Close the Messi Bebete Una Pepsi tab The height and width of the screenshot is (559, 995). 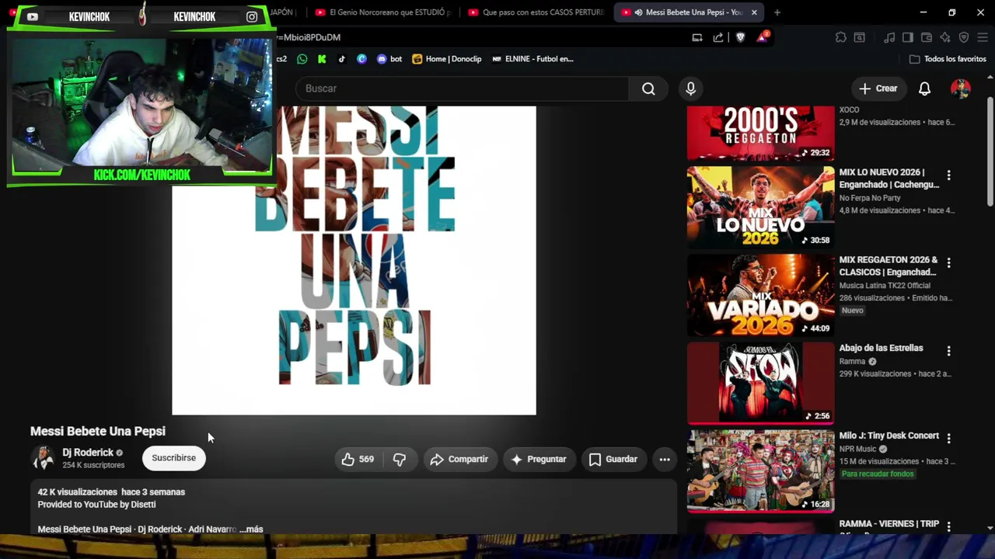click(x=754, y=12)
